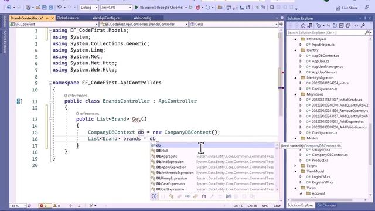The width and height of the screenshot is (375, 211).
Task: Open the Live Share button
Action: tap(347, 8)
